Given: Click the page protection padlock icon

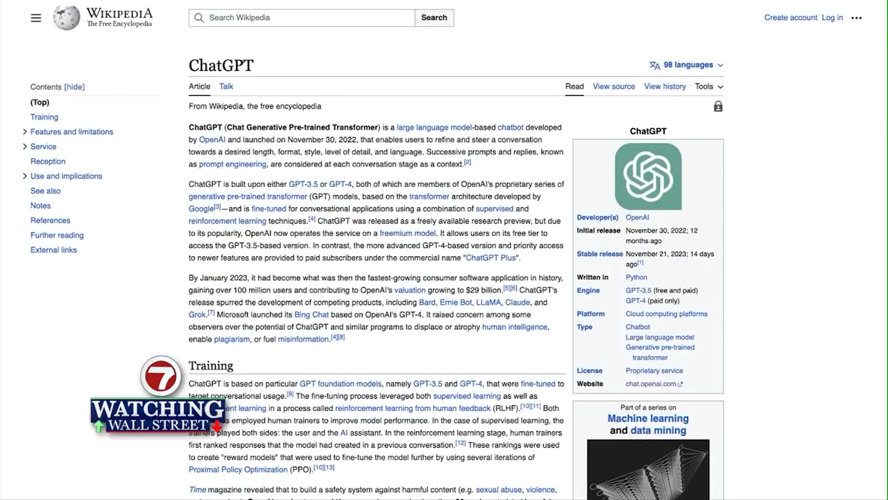Looking at the screenshot, I should [x=718, y=106].
